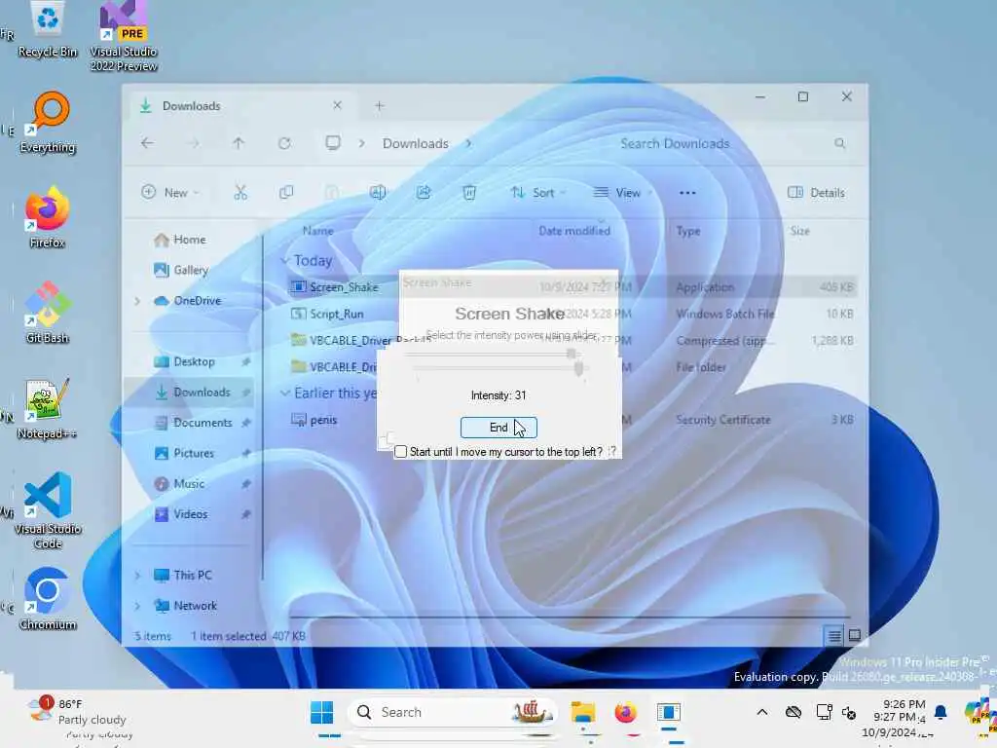Refresh the Downloads folder view

point(284,143)
